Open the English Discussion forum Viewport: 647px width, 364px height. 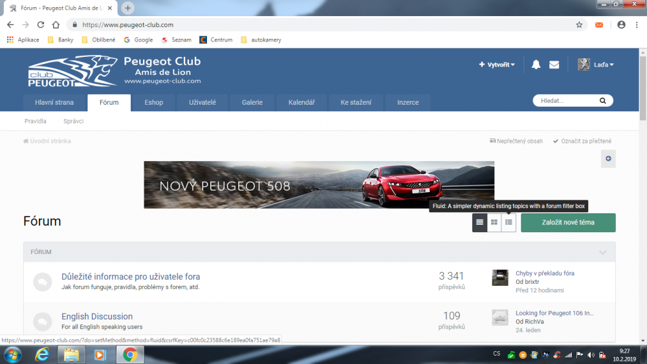97,317
